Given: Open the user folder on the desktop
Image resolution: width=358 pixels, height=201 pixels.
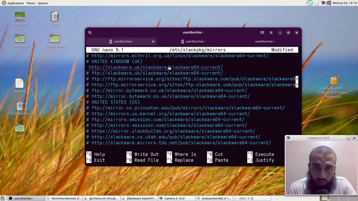Looking at the screenshot, I should (x=20, y=130).
